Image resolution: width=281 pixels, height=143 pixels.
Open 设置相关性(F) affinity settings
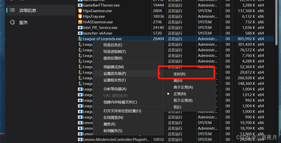pyautogui.click(x=129, y=80)
